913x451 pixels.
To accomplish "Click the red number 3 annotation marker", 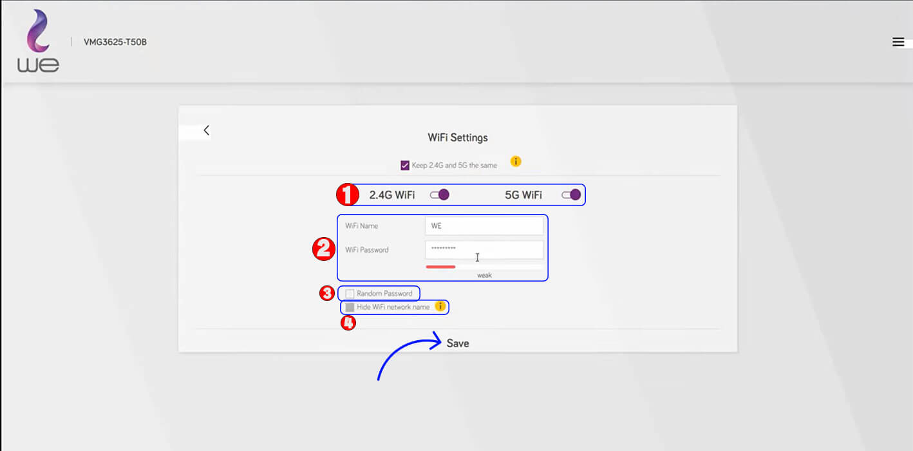I will (327, 293).
